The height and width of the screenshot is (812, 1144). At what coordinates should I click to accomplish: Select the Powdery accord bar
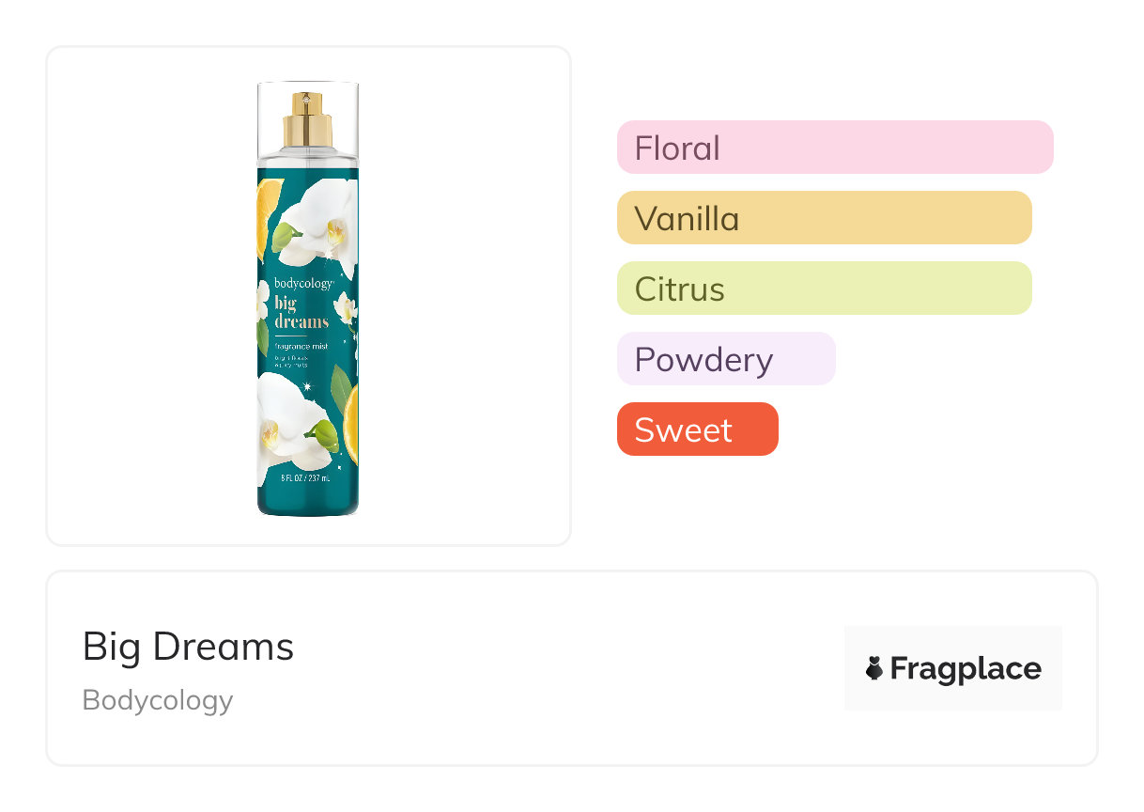[x=725, y=359]
